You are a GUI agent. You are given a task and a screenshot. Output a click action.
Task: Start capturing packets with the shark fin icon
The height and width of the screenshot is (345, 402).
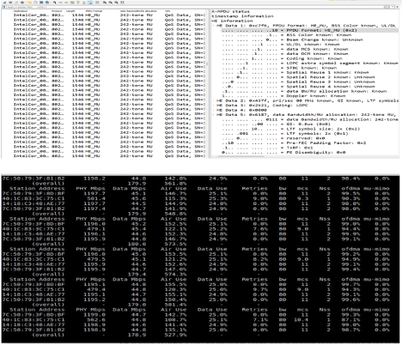point(4,3)
